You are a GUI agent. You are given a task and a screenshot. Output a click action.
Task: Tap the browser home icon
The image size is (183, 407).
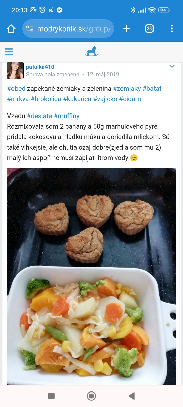tap(11, 29)
